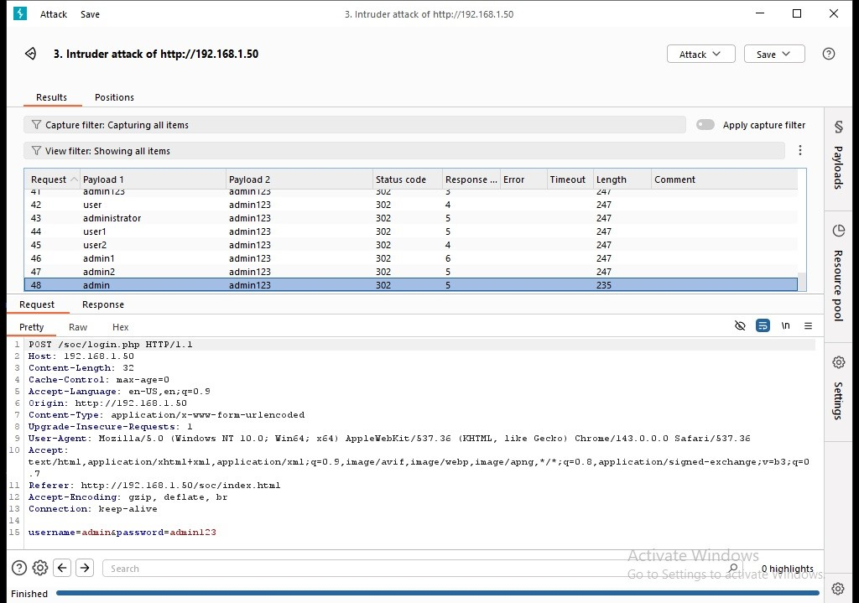Screen dimensions: 859x603
Task: Enable the Apply capture filter switch
Action: [705, 125]
